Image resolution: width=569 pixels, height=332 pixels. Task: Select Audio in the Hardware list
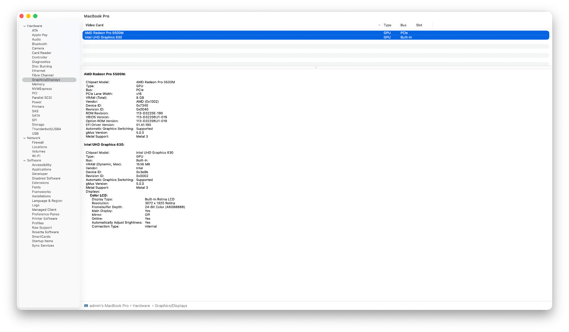[x=36, y=39]
